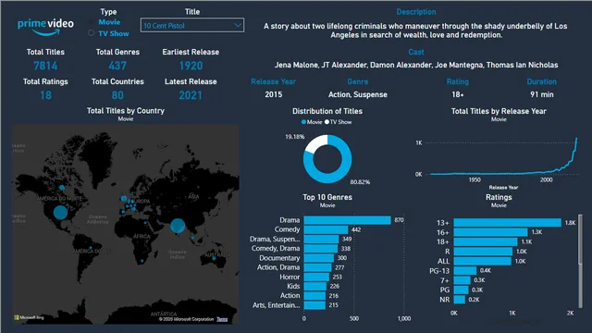Click the large bubble over United States

(60, 213)
